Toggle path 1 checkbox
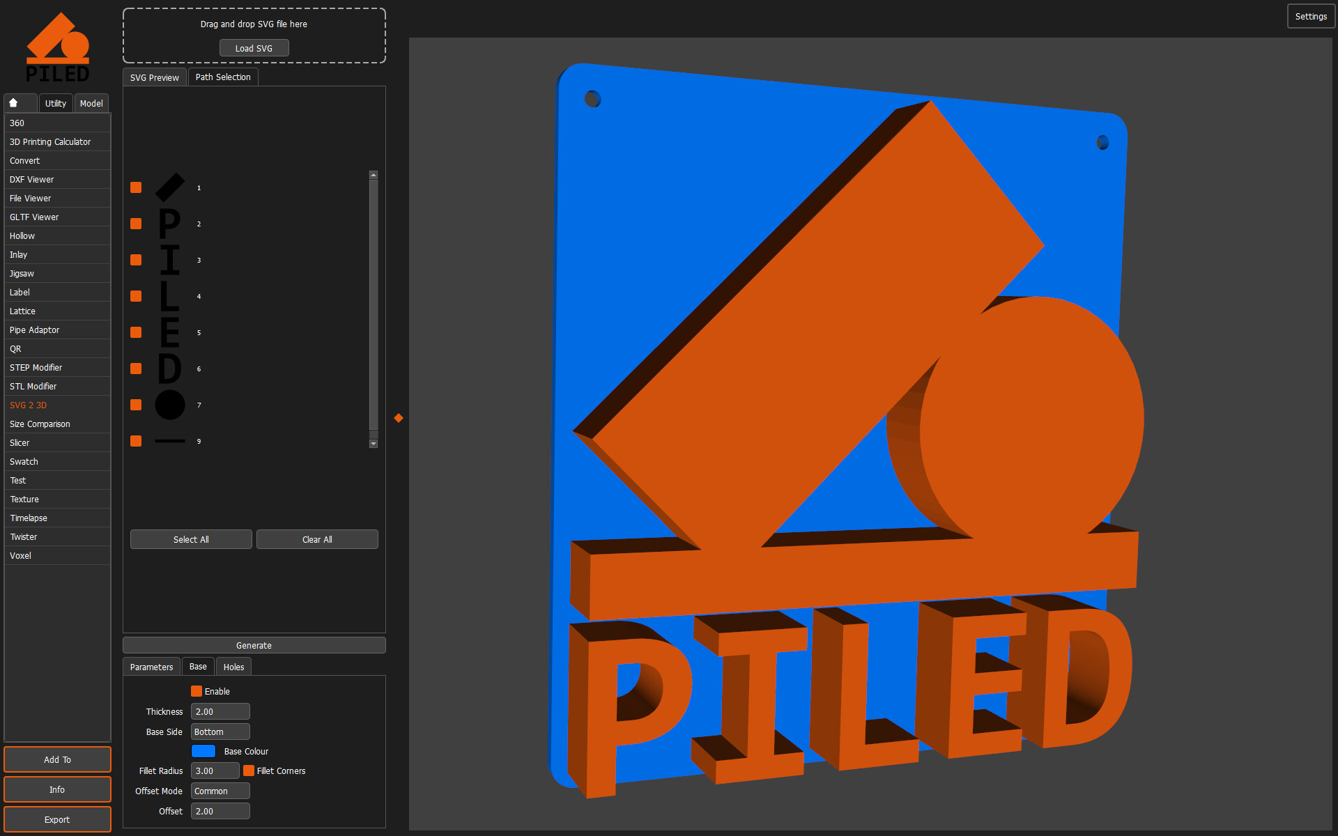The image size is (1338, 836). point(136,187)
